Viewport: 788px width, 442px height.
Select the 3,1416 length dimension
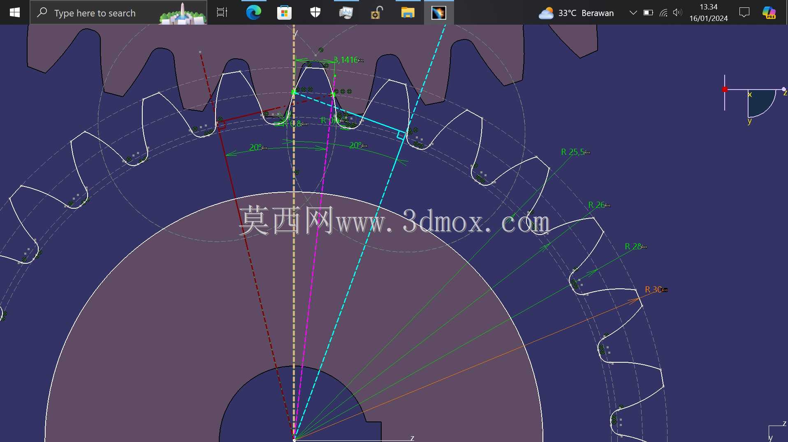point(348,60)
